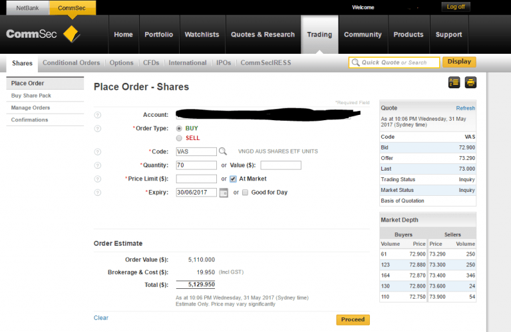
Task: Click the Total value 5,129.950
Action: (x=202, y=285)
